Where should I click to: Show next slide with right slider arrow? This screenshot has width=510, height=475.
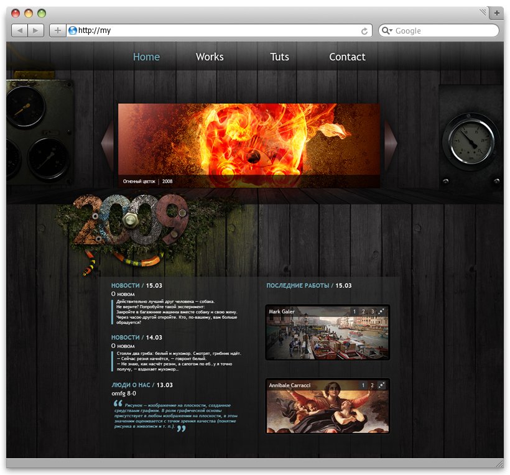pyautogui.click(x=391, y=144)
